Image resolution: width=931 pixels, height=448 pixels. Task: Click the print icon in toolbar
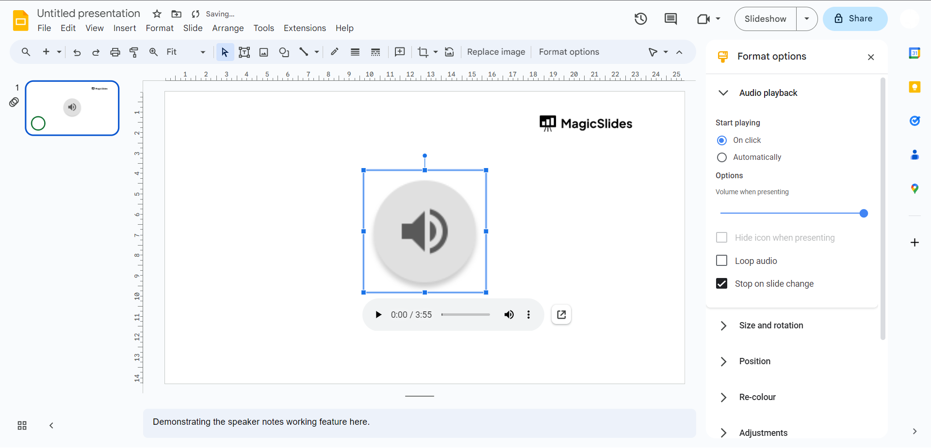pyautogui.click(x=115, y=52)
